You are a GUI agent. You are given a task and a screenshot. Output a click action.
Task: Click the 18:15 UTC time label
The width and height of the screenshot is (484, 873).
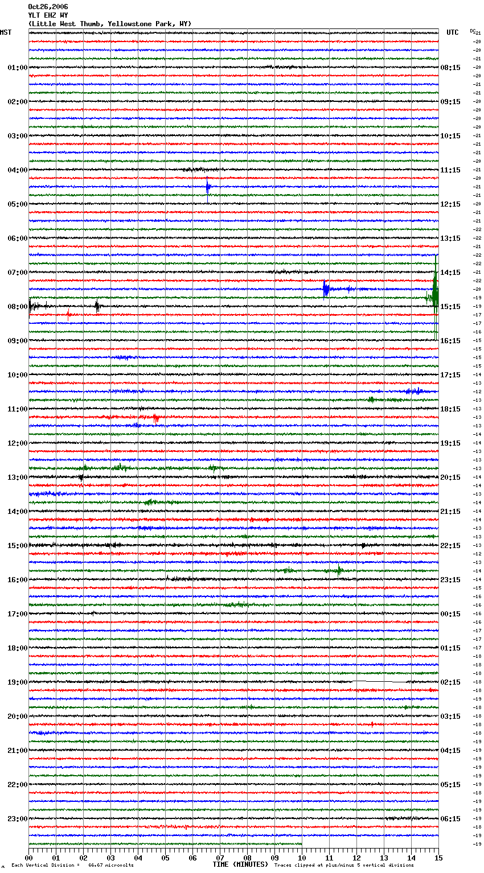click(x=450, y=409)
